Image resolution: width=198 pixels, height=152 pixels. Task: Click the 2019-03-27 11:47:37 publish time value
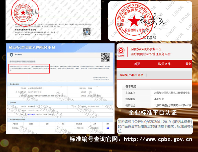pos(35,111)
